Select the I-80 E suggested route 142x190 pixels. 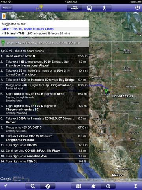pos(44,29)
